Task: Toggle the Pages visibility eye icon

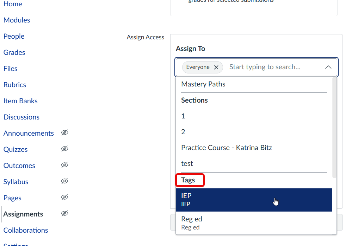Action: pyautogui.click(x=64, y=198)
